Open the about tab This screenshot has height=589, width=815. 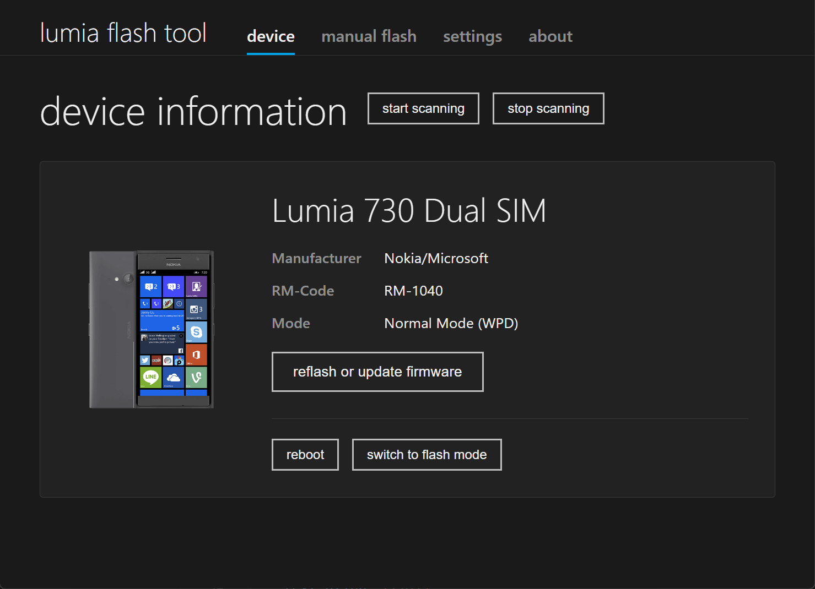pos(550,36)
